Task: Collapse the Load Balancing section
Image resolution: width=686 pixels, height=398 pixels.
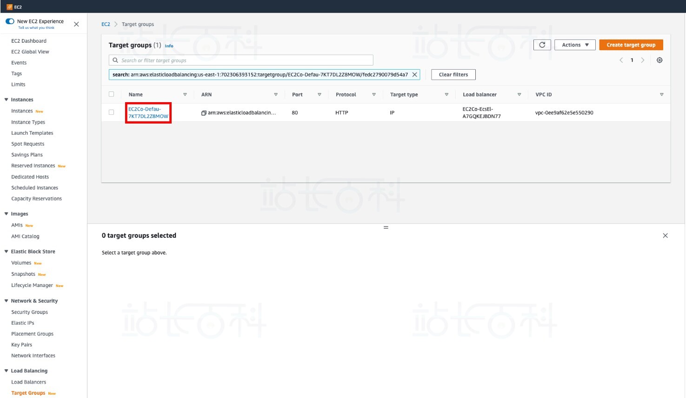Action: click(x=6, y=371)
